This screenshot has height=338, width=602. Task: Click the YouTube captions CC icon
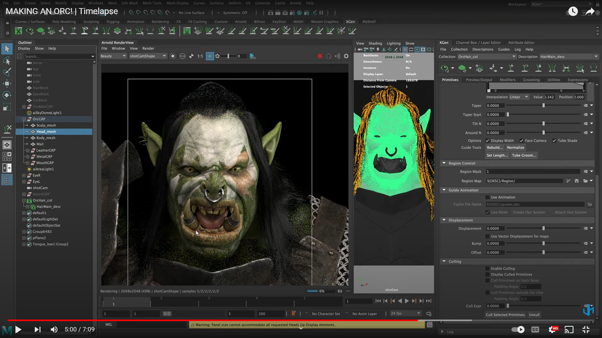click(x=535, y=329)
